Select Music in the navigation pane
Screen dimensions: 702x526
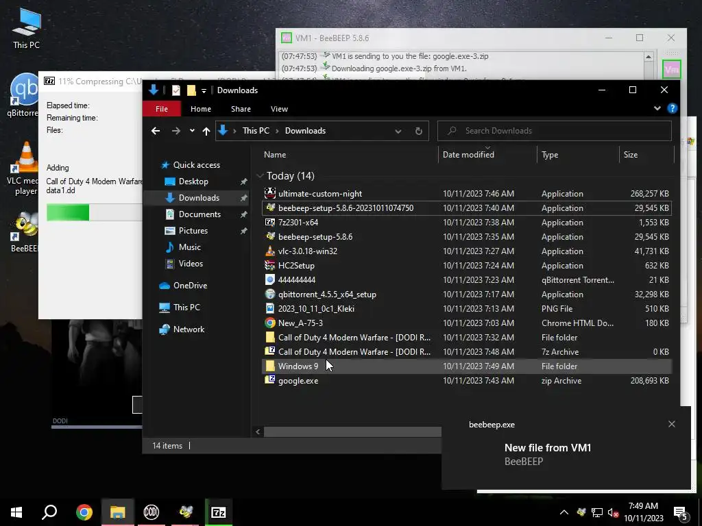(189, 247)
